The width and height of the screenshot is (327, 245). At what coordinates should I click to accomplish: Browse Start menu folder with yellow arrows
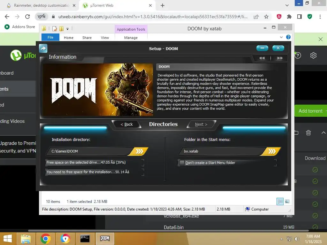(x=271, y=151)
